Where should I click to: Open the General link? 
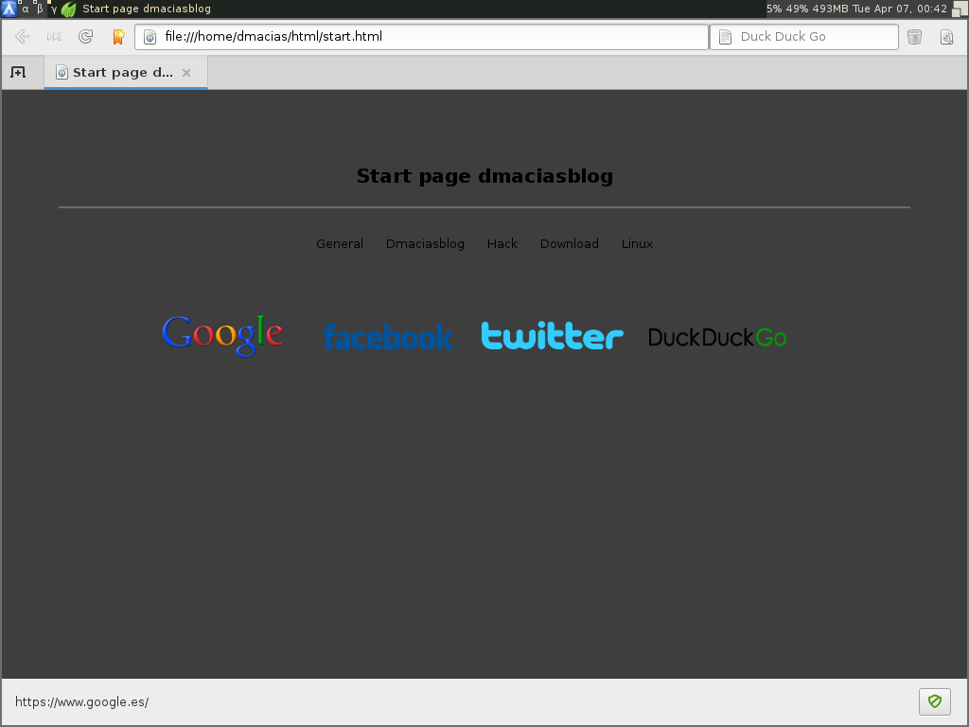point(340,243)
